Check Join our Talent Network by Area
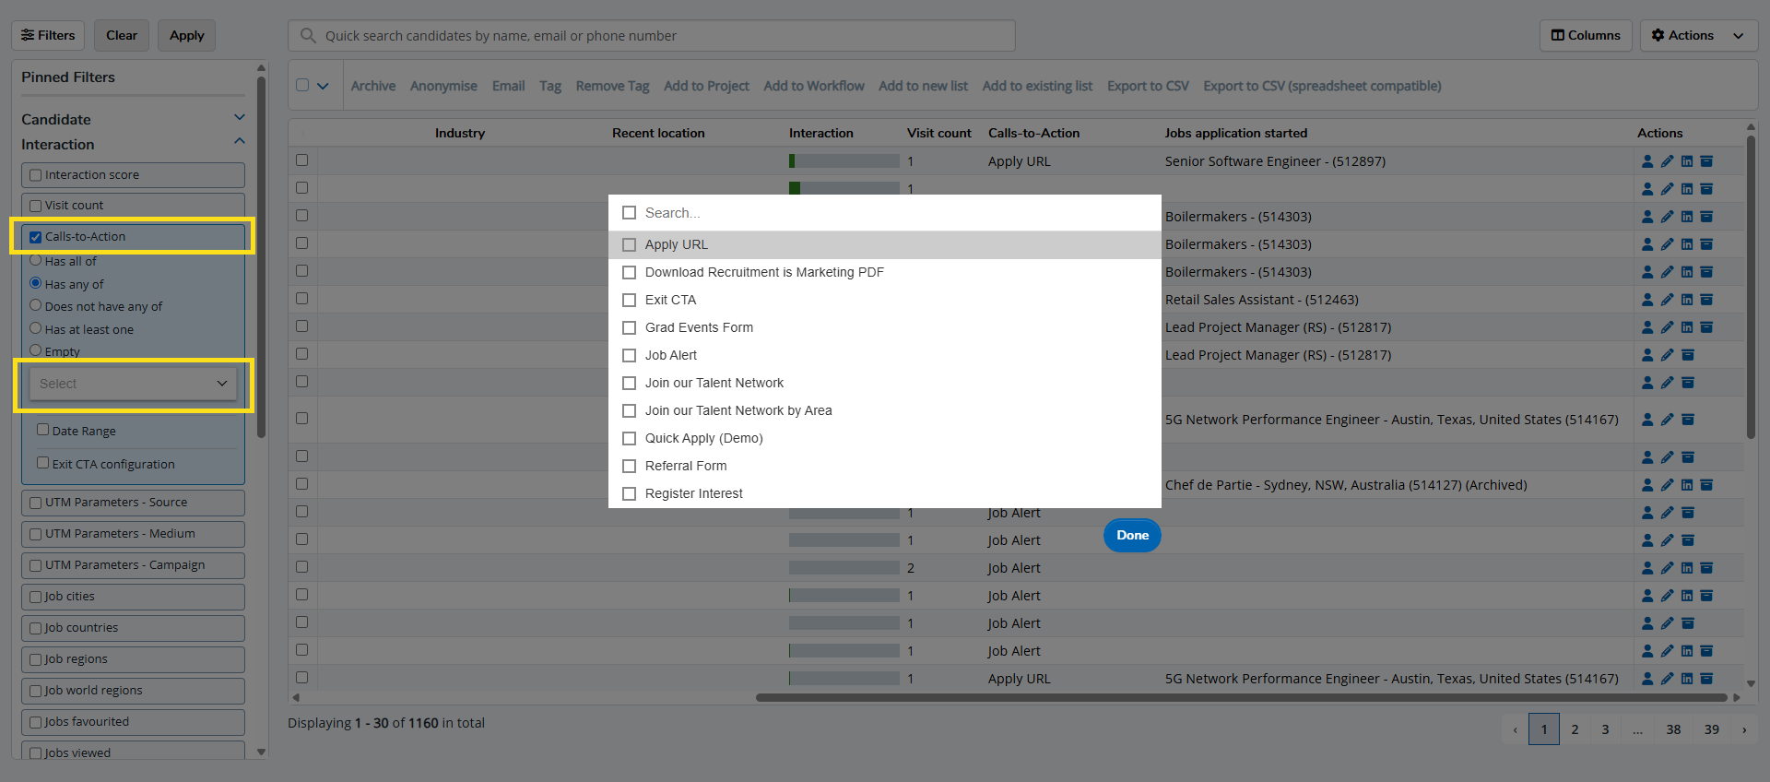1770x782 pixels. tap(630, 410)
